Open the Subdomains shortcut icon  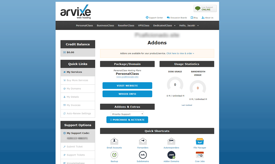coord(143,155)
